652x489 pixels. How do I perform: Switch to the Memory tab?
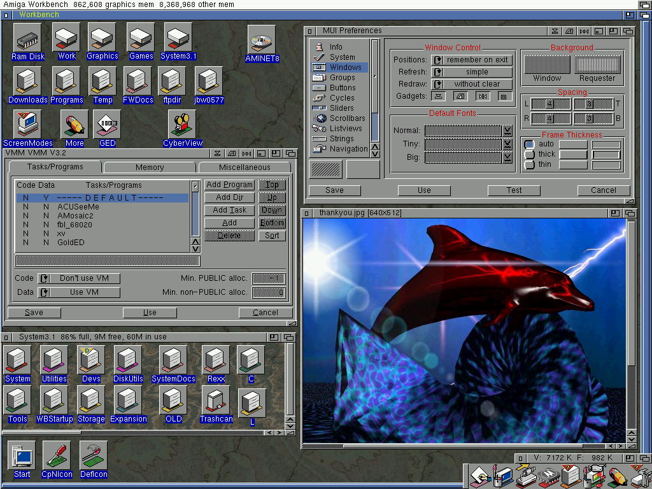click(x=150, y=167)
